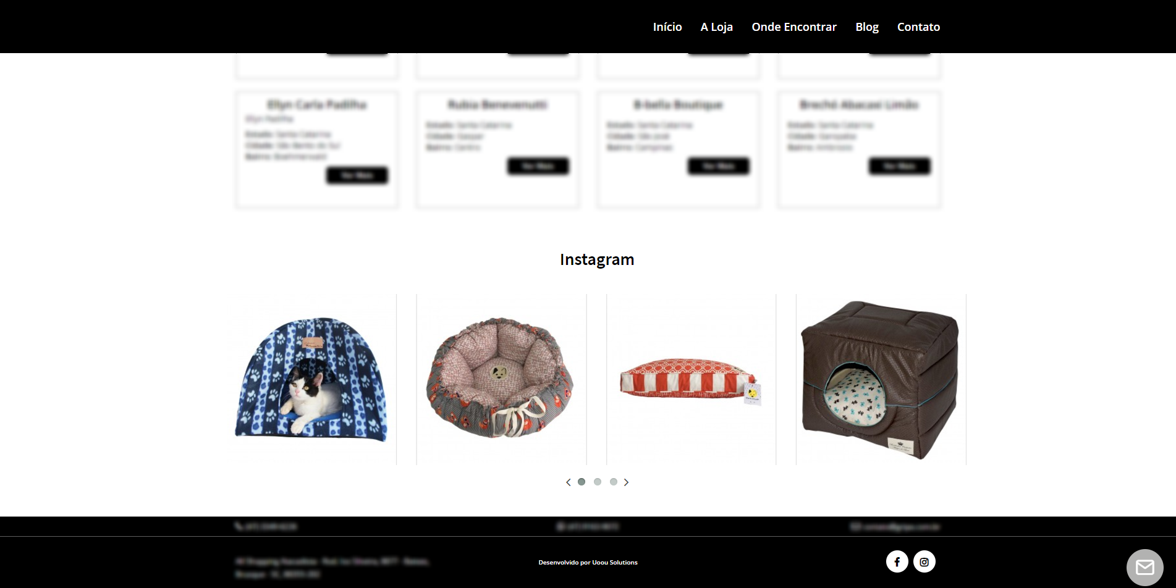The image size is (1176, 588).
Task: Open the brown cube pet house photo
Action: point(881,379)
